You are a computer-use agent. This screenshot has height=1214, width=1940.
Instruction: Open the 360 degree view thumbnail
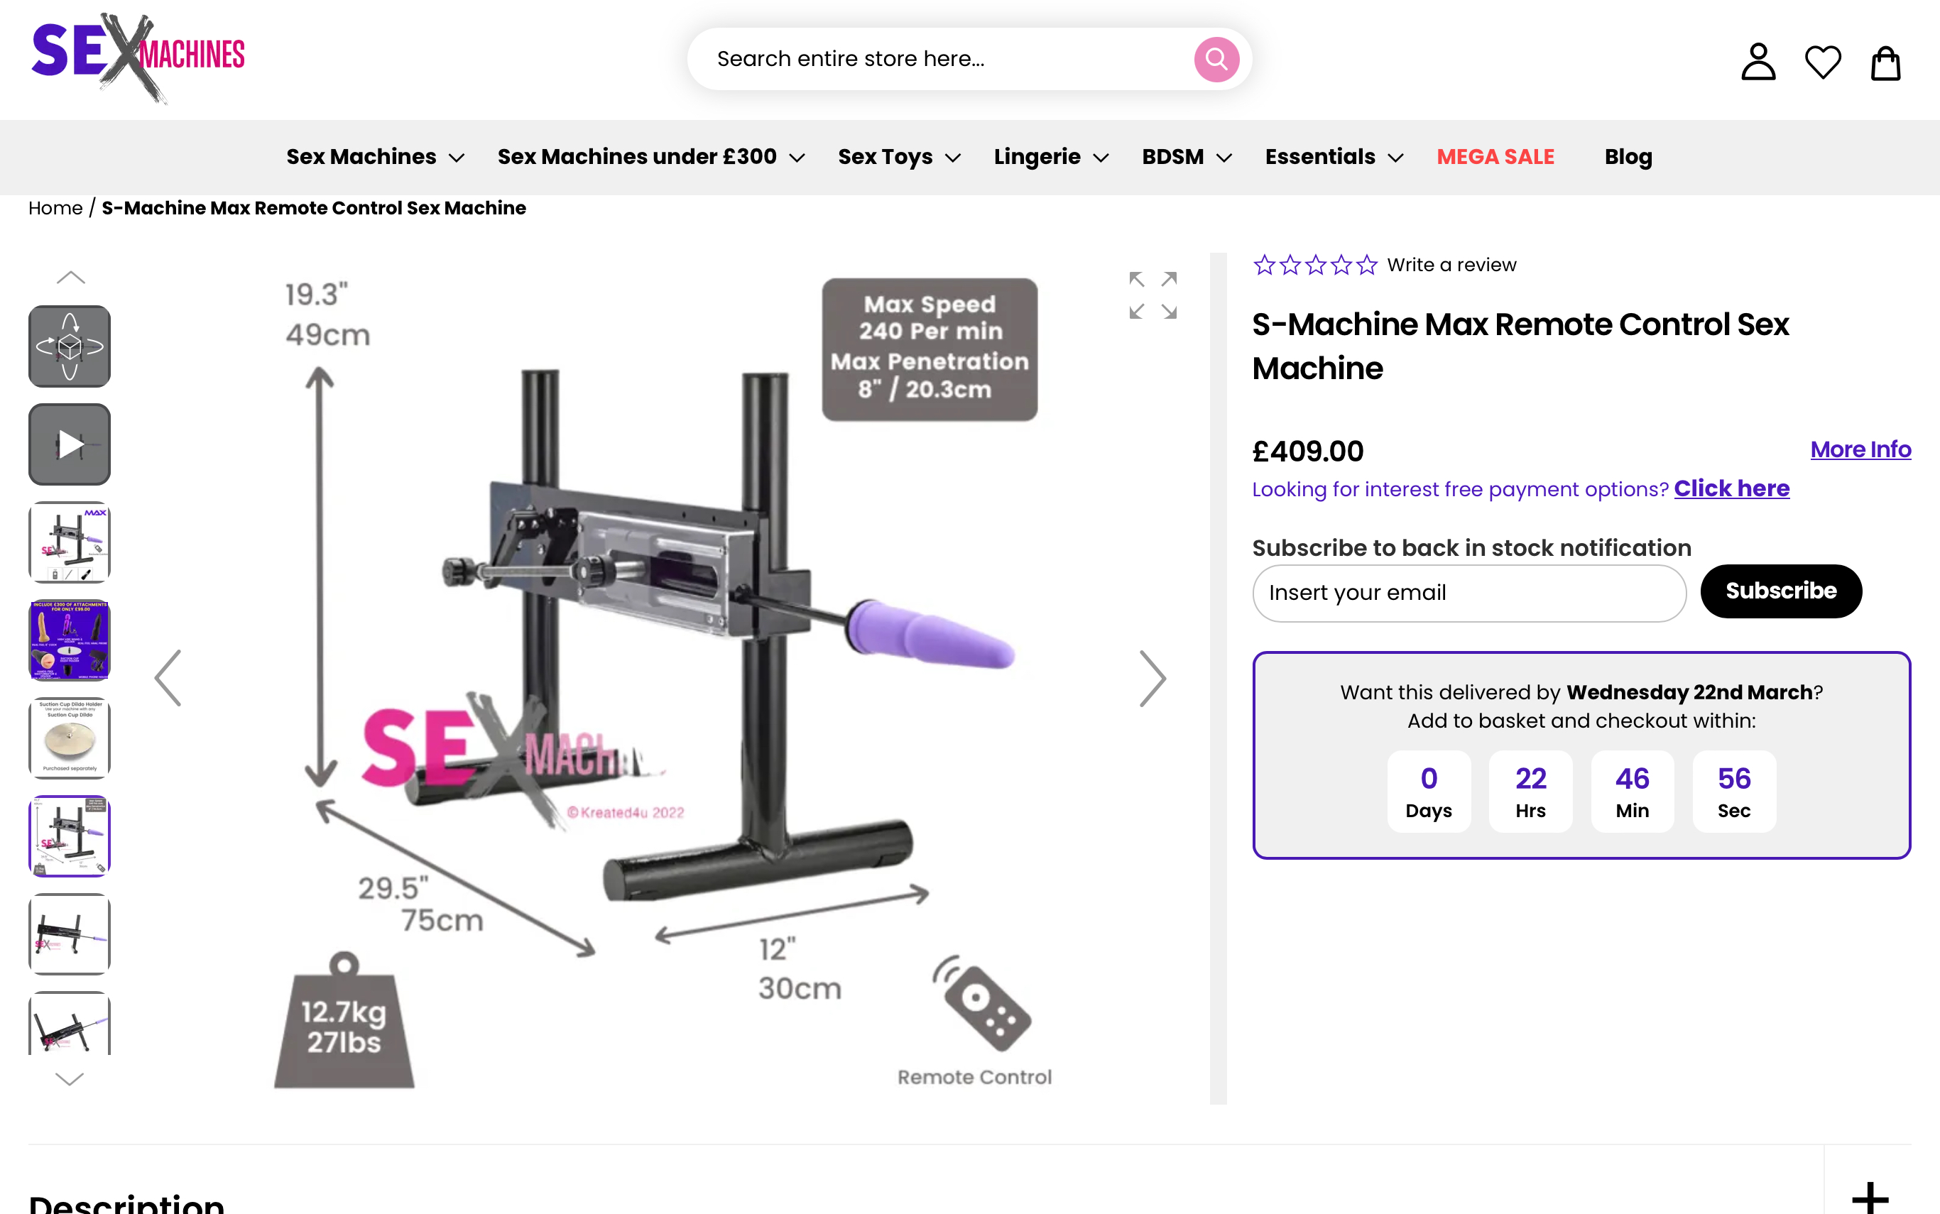pyautogui.click(x=70, y=346)
